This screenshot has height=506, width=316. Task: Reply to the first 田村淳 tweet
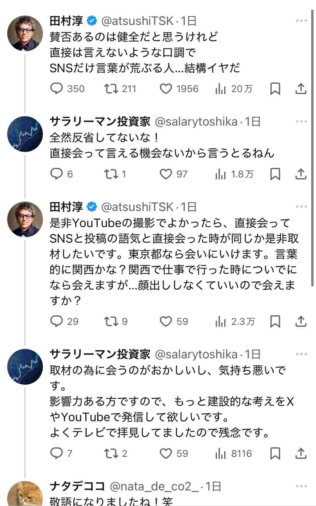(57, 89)
